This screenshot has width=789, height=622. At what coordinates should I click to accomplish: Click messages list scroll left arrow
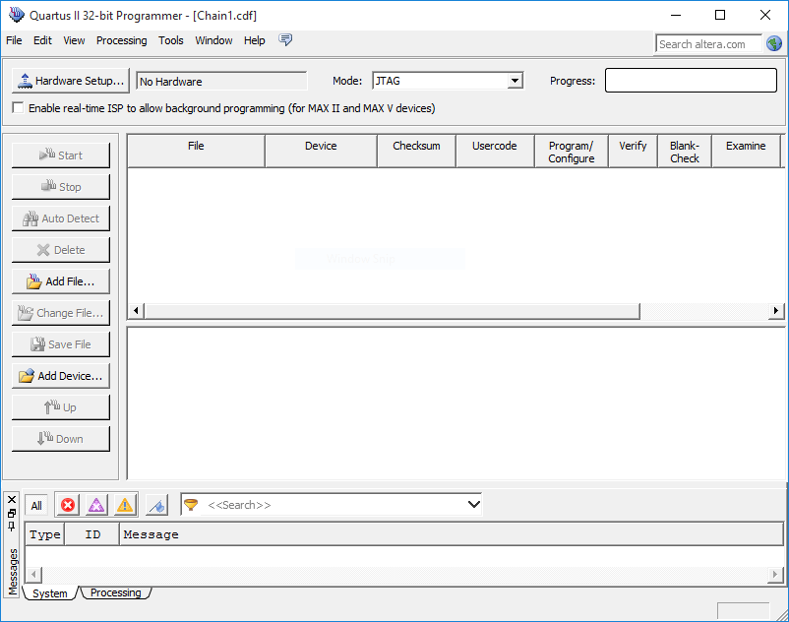click(33, 574)
